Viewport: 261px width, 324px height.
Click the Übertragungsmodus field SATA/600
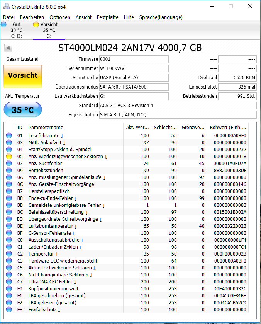(134, 87)
